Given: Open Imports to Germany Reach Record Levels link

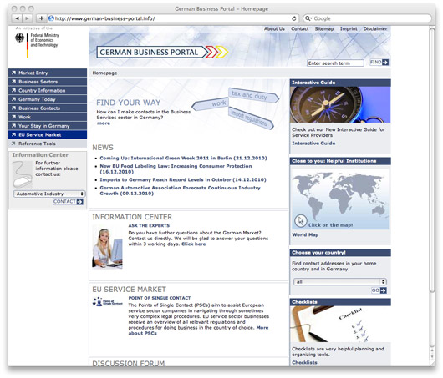Looking at the screenshot, I should (183, 179).
